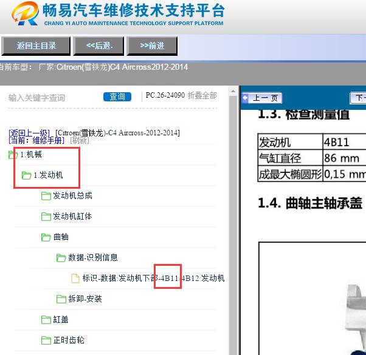Viewport: 366px width, 355px height.
Task: Select 数据-识别信息 tree label
Action: [x=93, y=257]
